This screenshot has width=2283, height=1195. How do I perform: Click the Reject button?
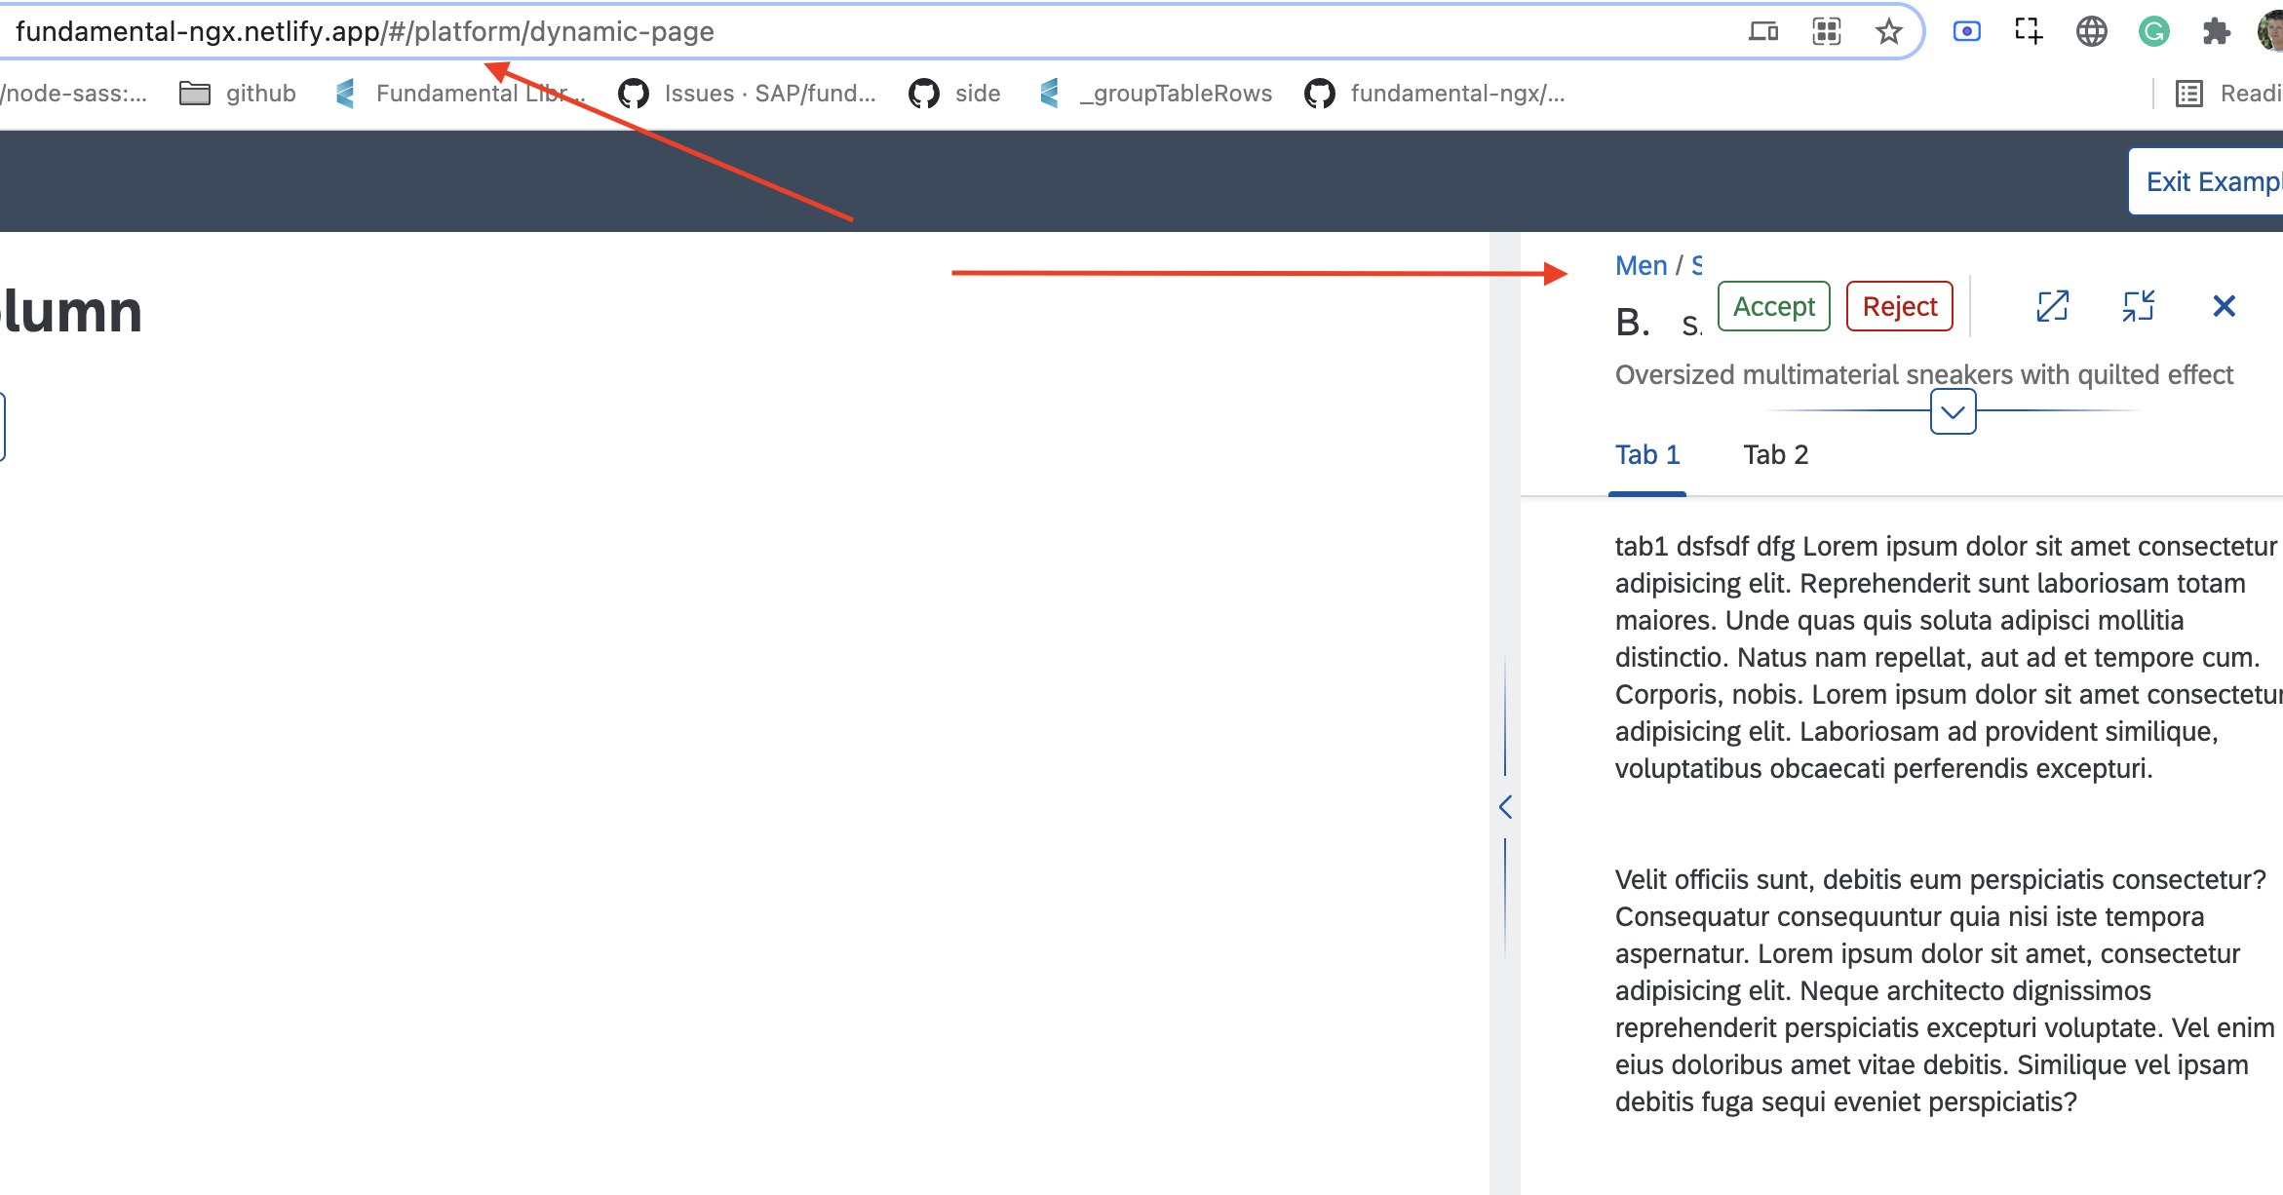point(1900,306)
